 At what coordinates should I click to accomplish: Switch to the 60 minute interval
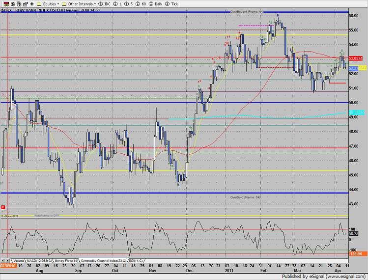(141, 4)
